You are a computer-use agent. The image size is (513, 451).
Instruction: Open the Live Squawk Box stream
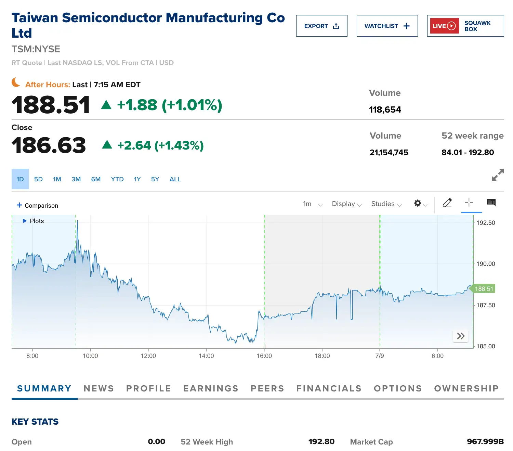click(465, 26)
